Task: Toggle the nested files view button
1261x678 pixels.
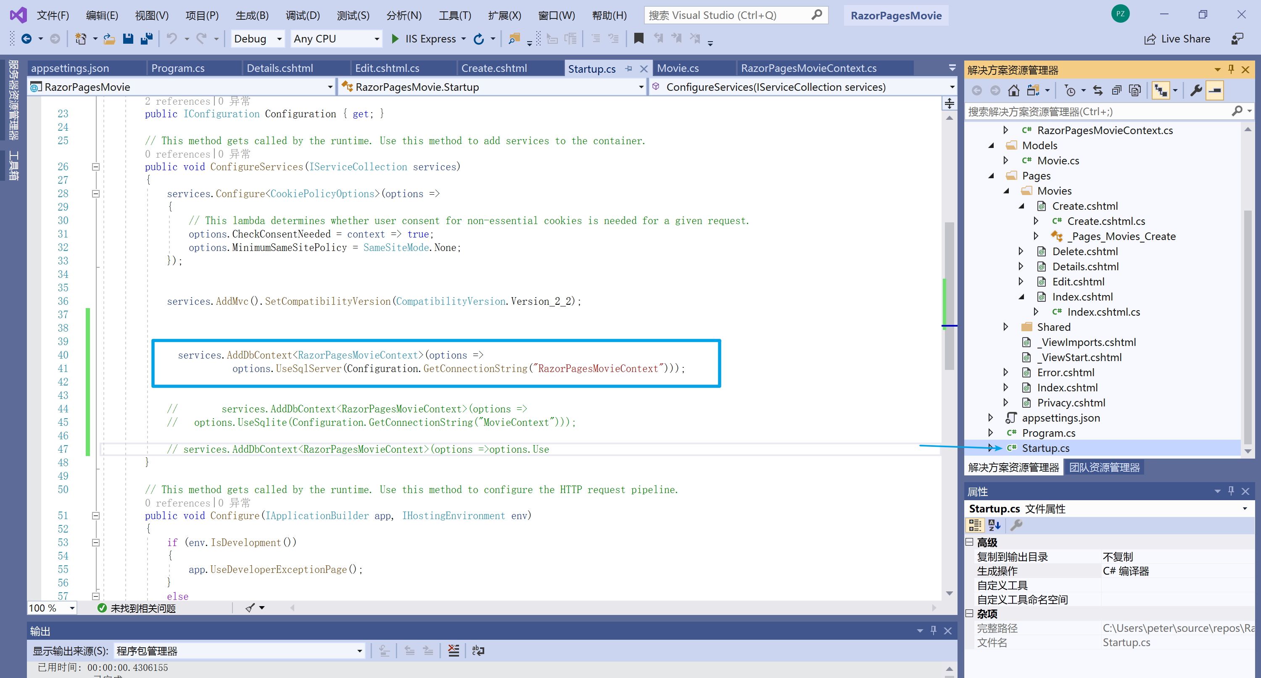Action: click(1161, 90)
